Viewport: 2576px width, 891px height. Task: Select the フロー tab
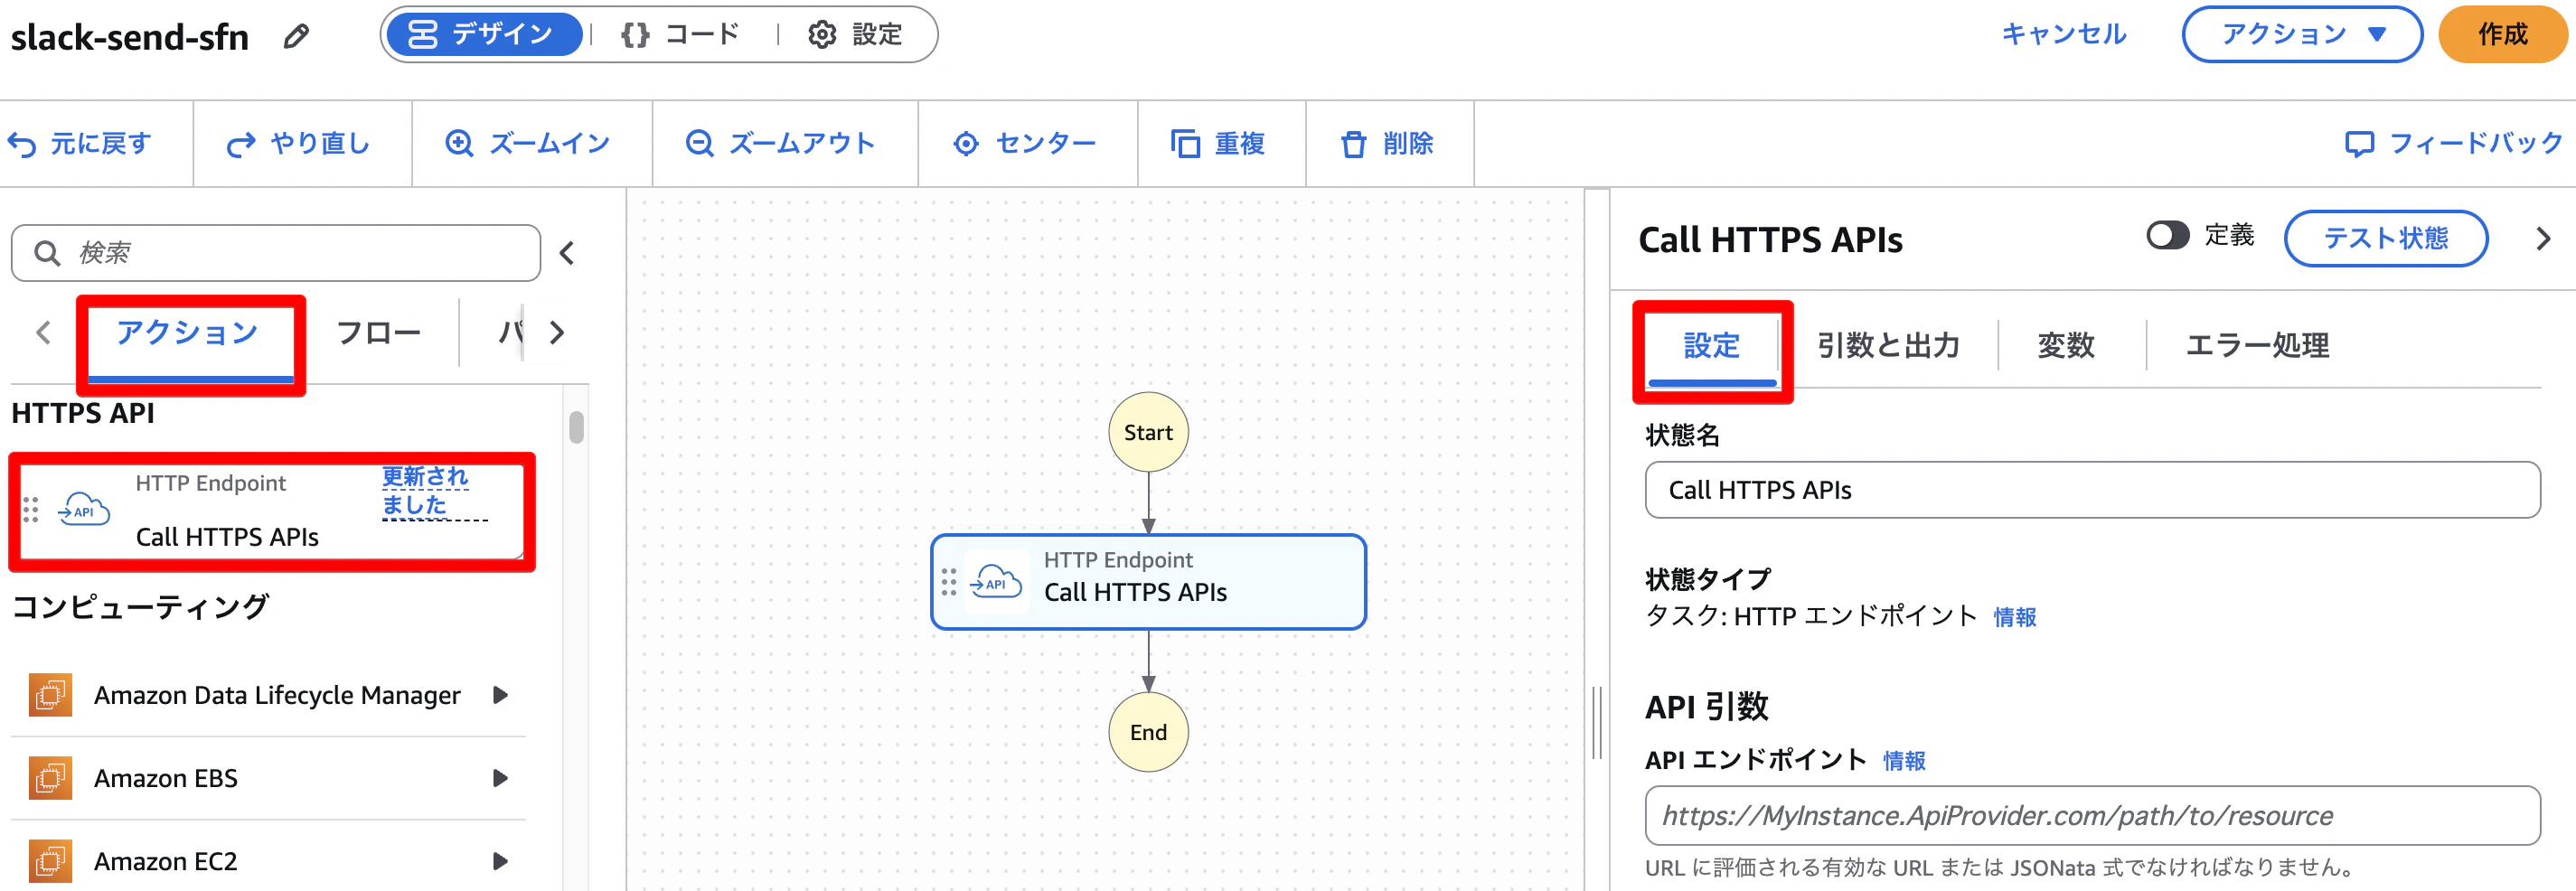point(378,333)
